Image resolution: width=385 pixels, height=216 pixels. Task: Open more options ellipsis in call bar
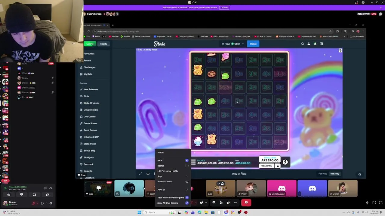236,202
